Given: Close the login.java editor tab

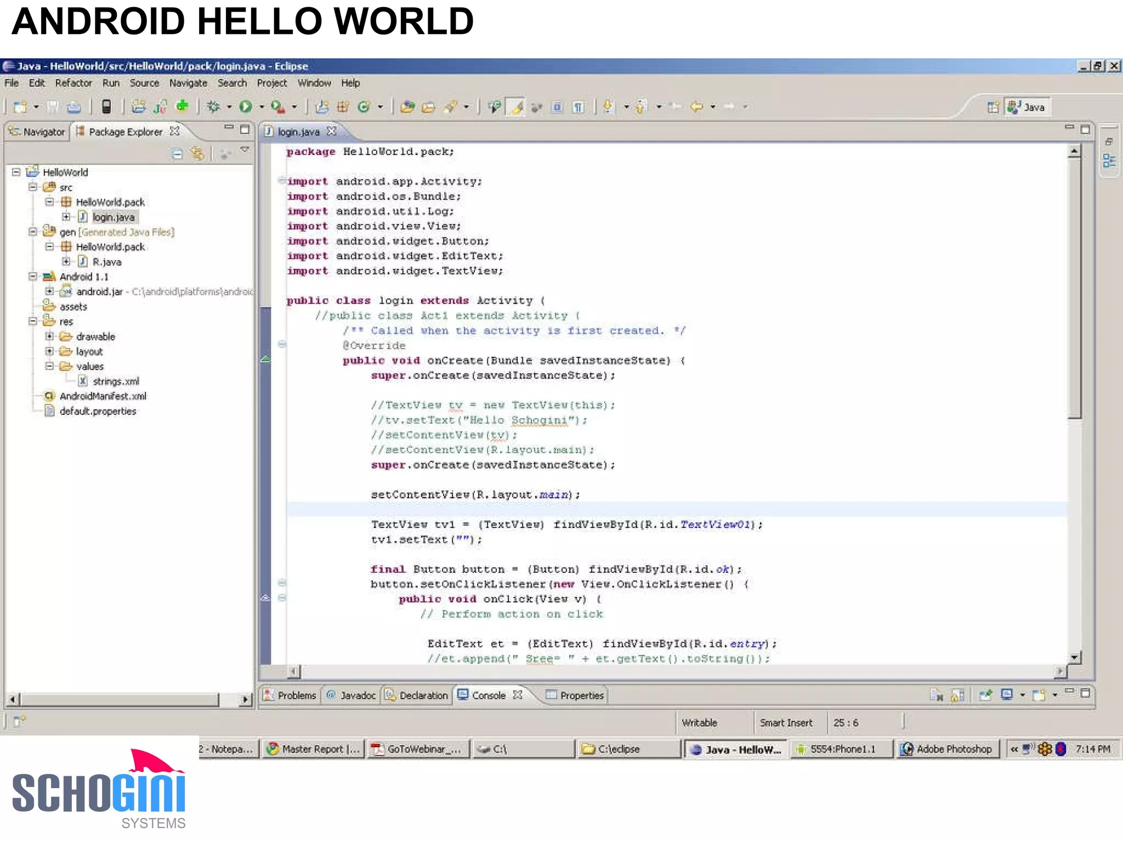Looking at the screenshot, I should pos(331,131).
